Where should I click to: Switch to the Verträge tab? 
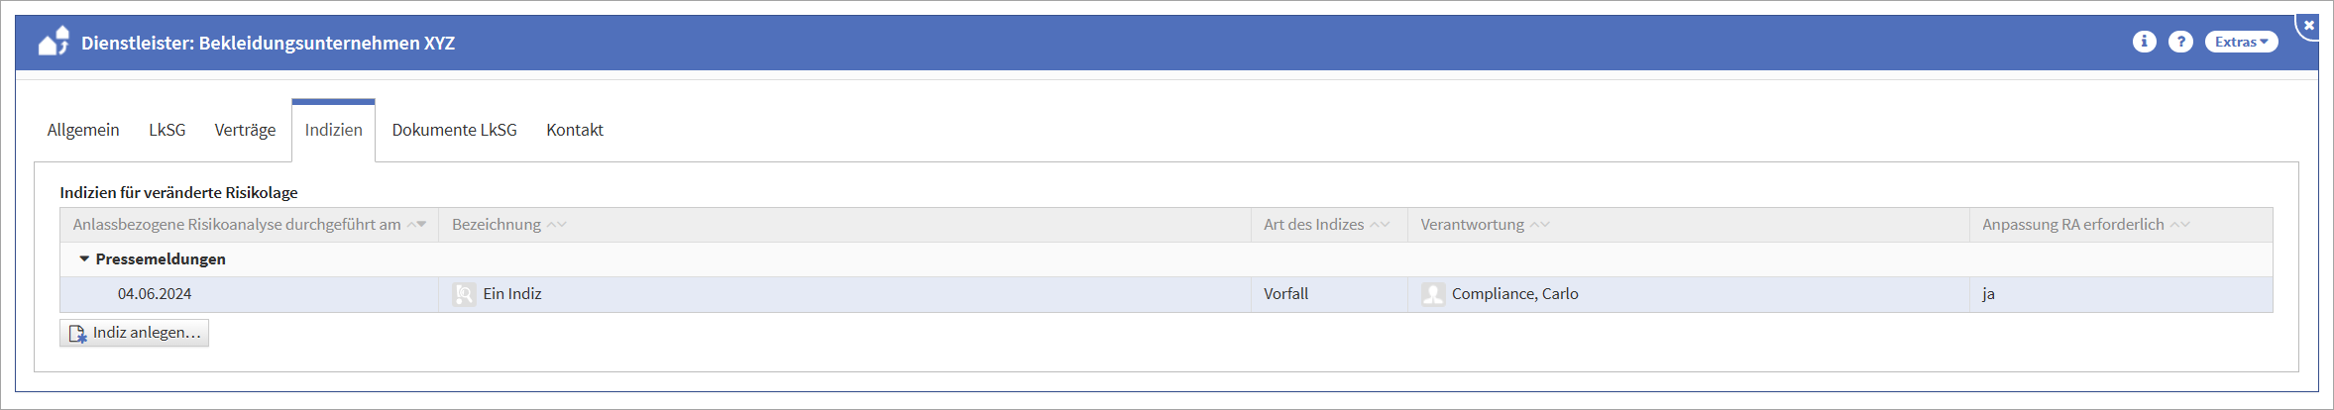point(245,130)
